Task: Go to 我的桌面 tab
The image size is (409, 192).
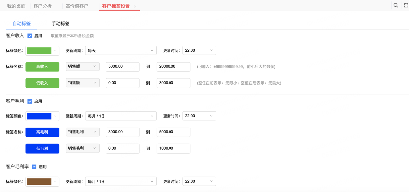Action: tap(16, 6)
